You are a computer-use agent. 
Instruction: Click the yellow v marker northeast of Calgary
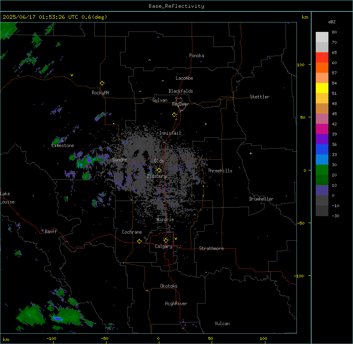coord(176,239)
